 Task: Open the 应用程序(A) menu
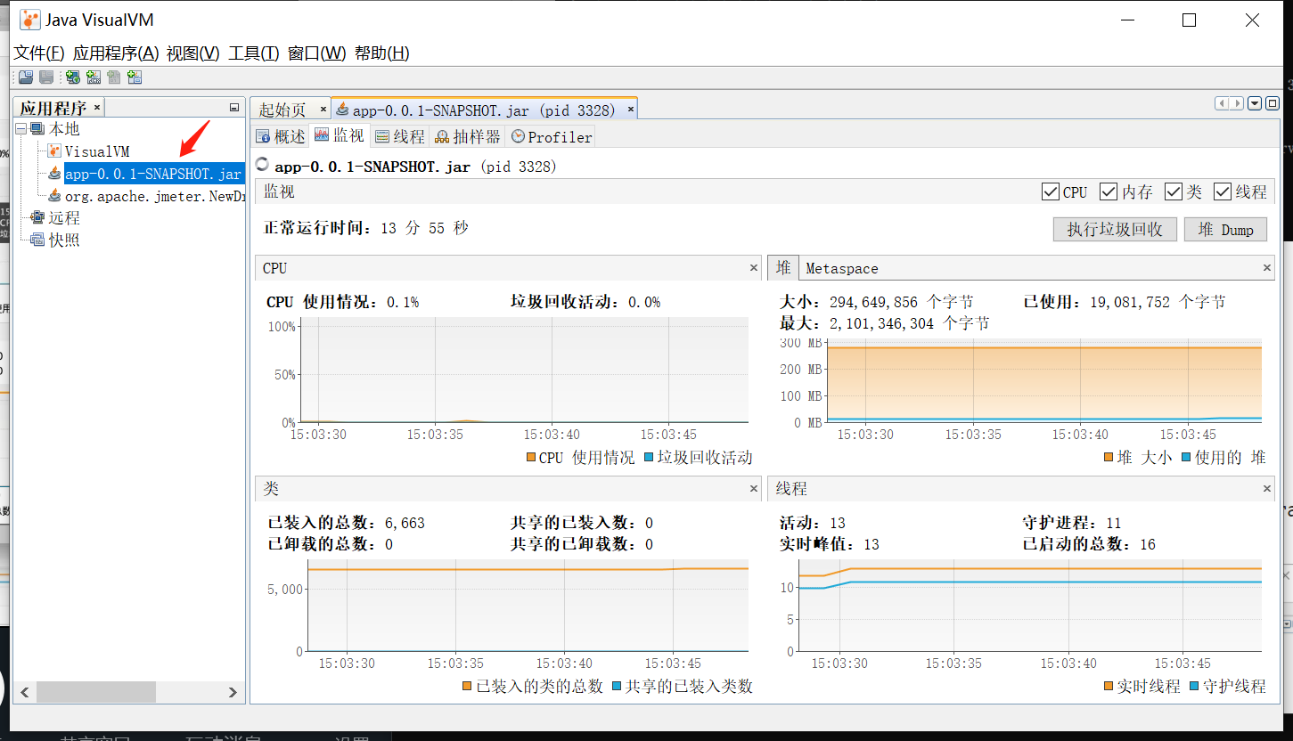pyautogui.click(x=116, y=53)
